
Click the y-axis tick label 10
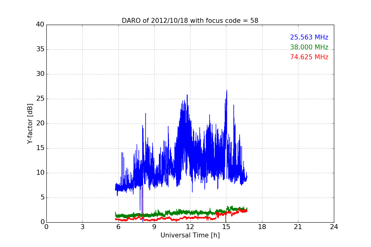click(x=40, y=173)
